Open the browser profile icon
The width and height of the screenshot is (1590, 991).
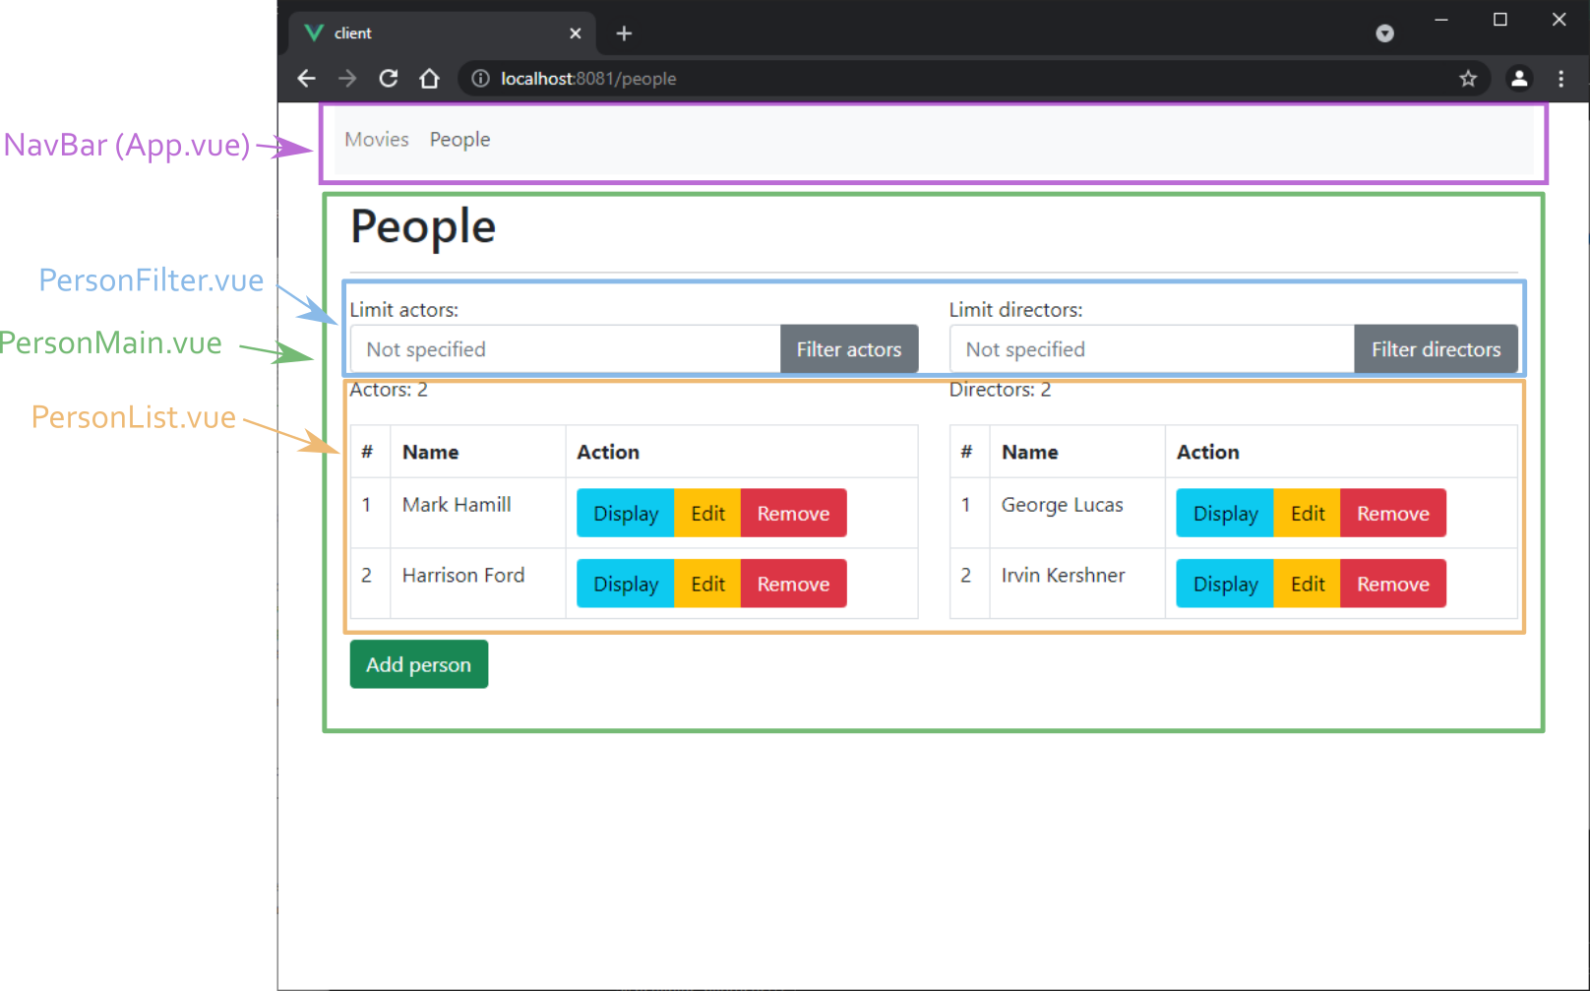1519,79
